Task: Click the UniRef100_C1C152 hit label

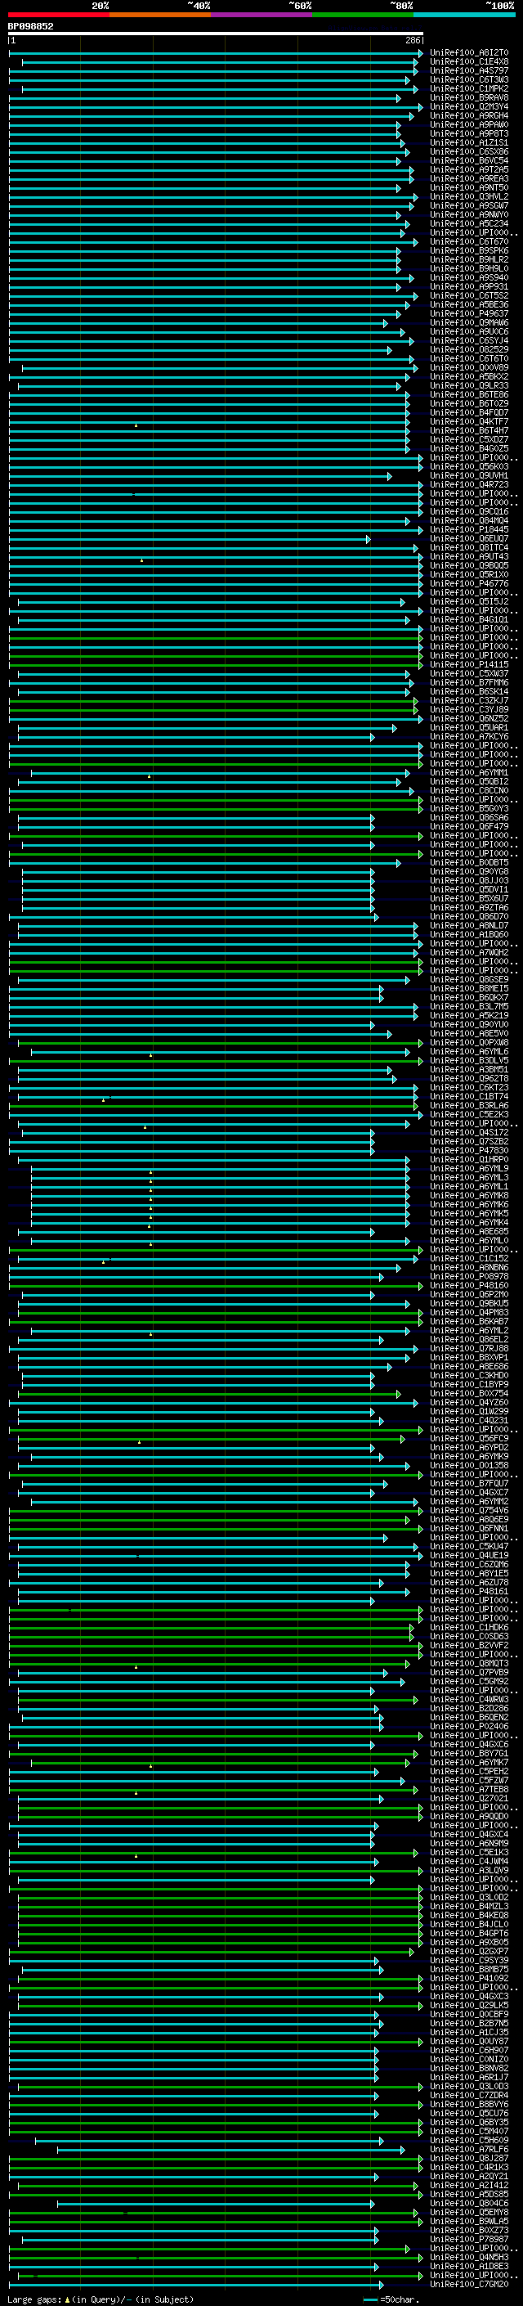Action: (469, 1259)
